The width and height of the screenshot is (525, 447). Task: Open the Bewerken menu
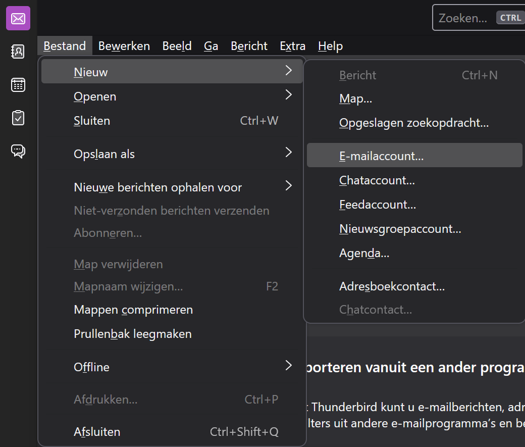click(124, 46)
